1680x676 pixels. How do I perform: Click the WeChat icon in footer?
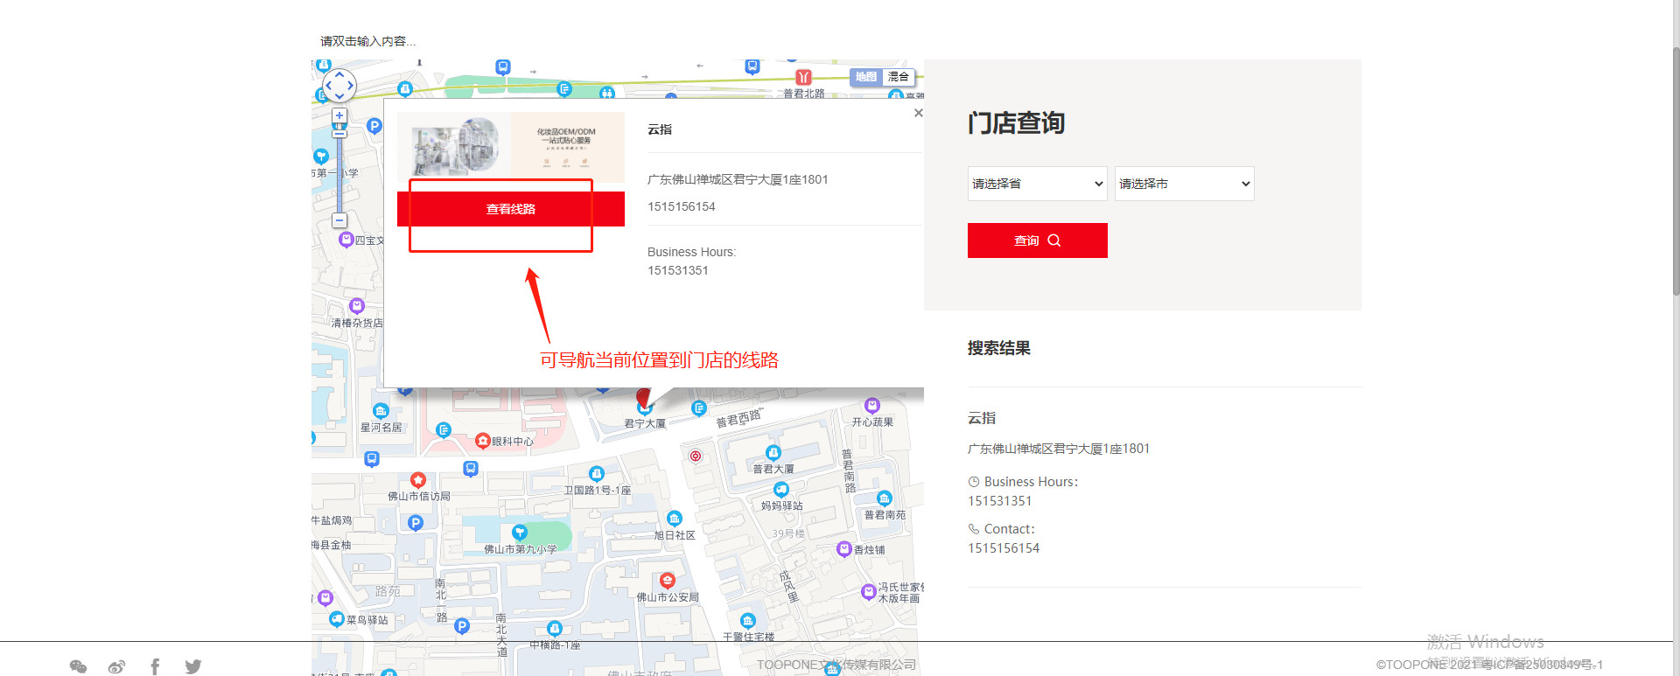[x=78, y=666]
